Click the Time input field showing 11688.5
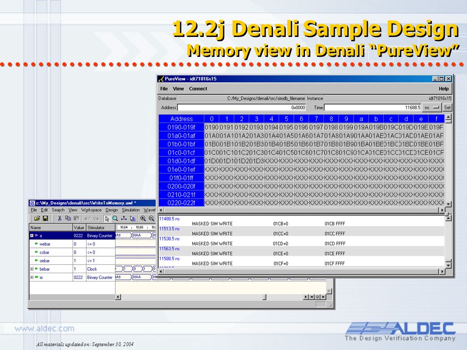 [373, 107]
